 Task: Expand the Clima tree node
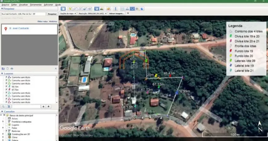click(3, 137)
